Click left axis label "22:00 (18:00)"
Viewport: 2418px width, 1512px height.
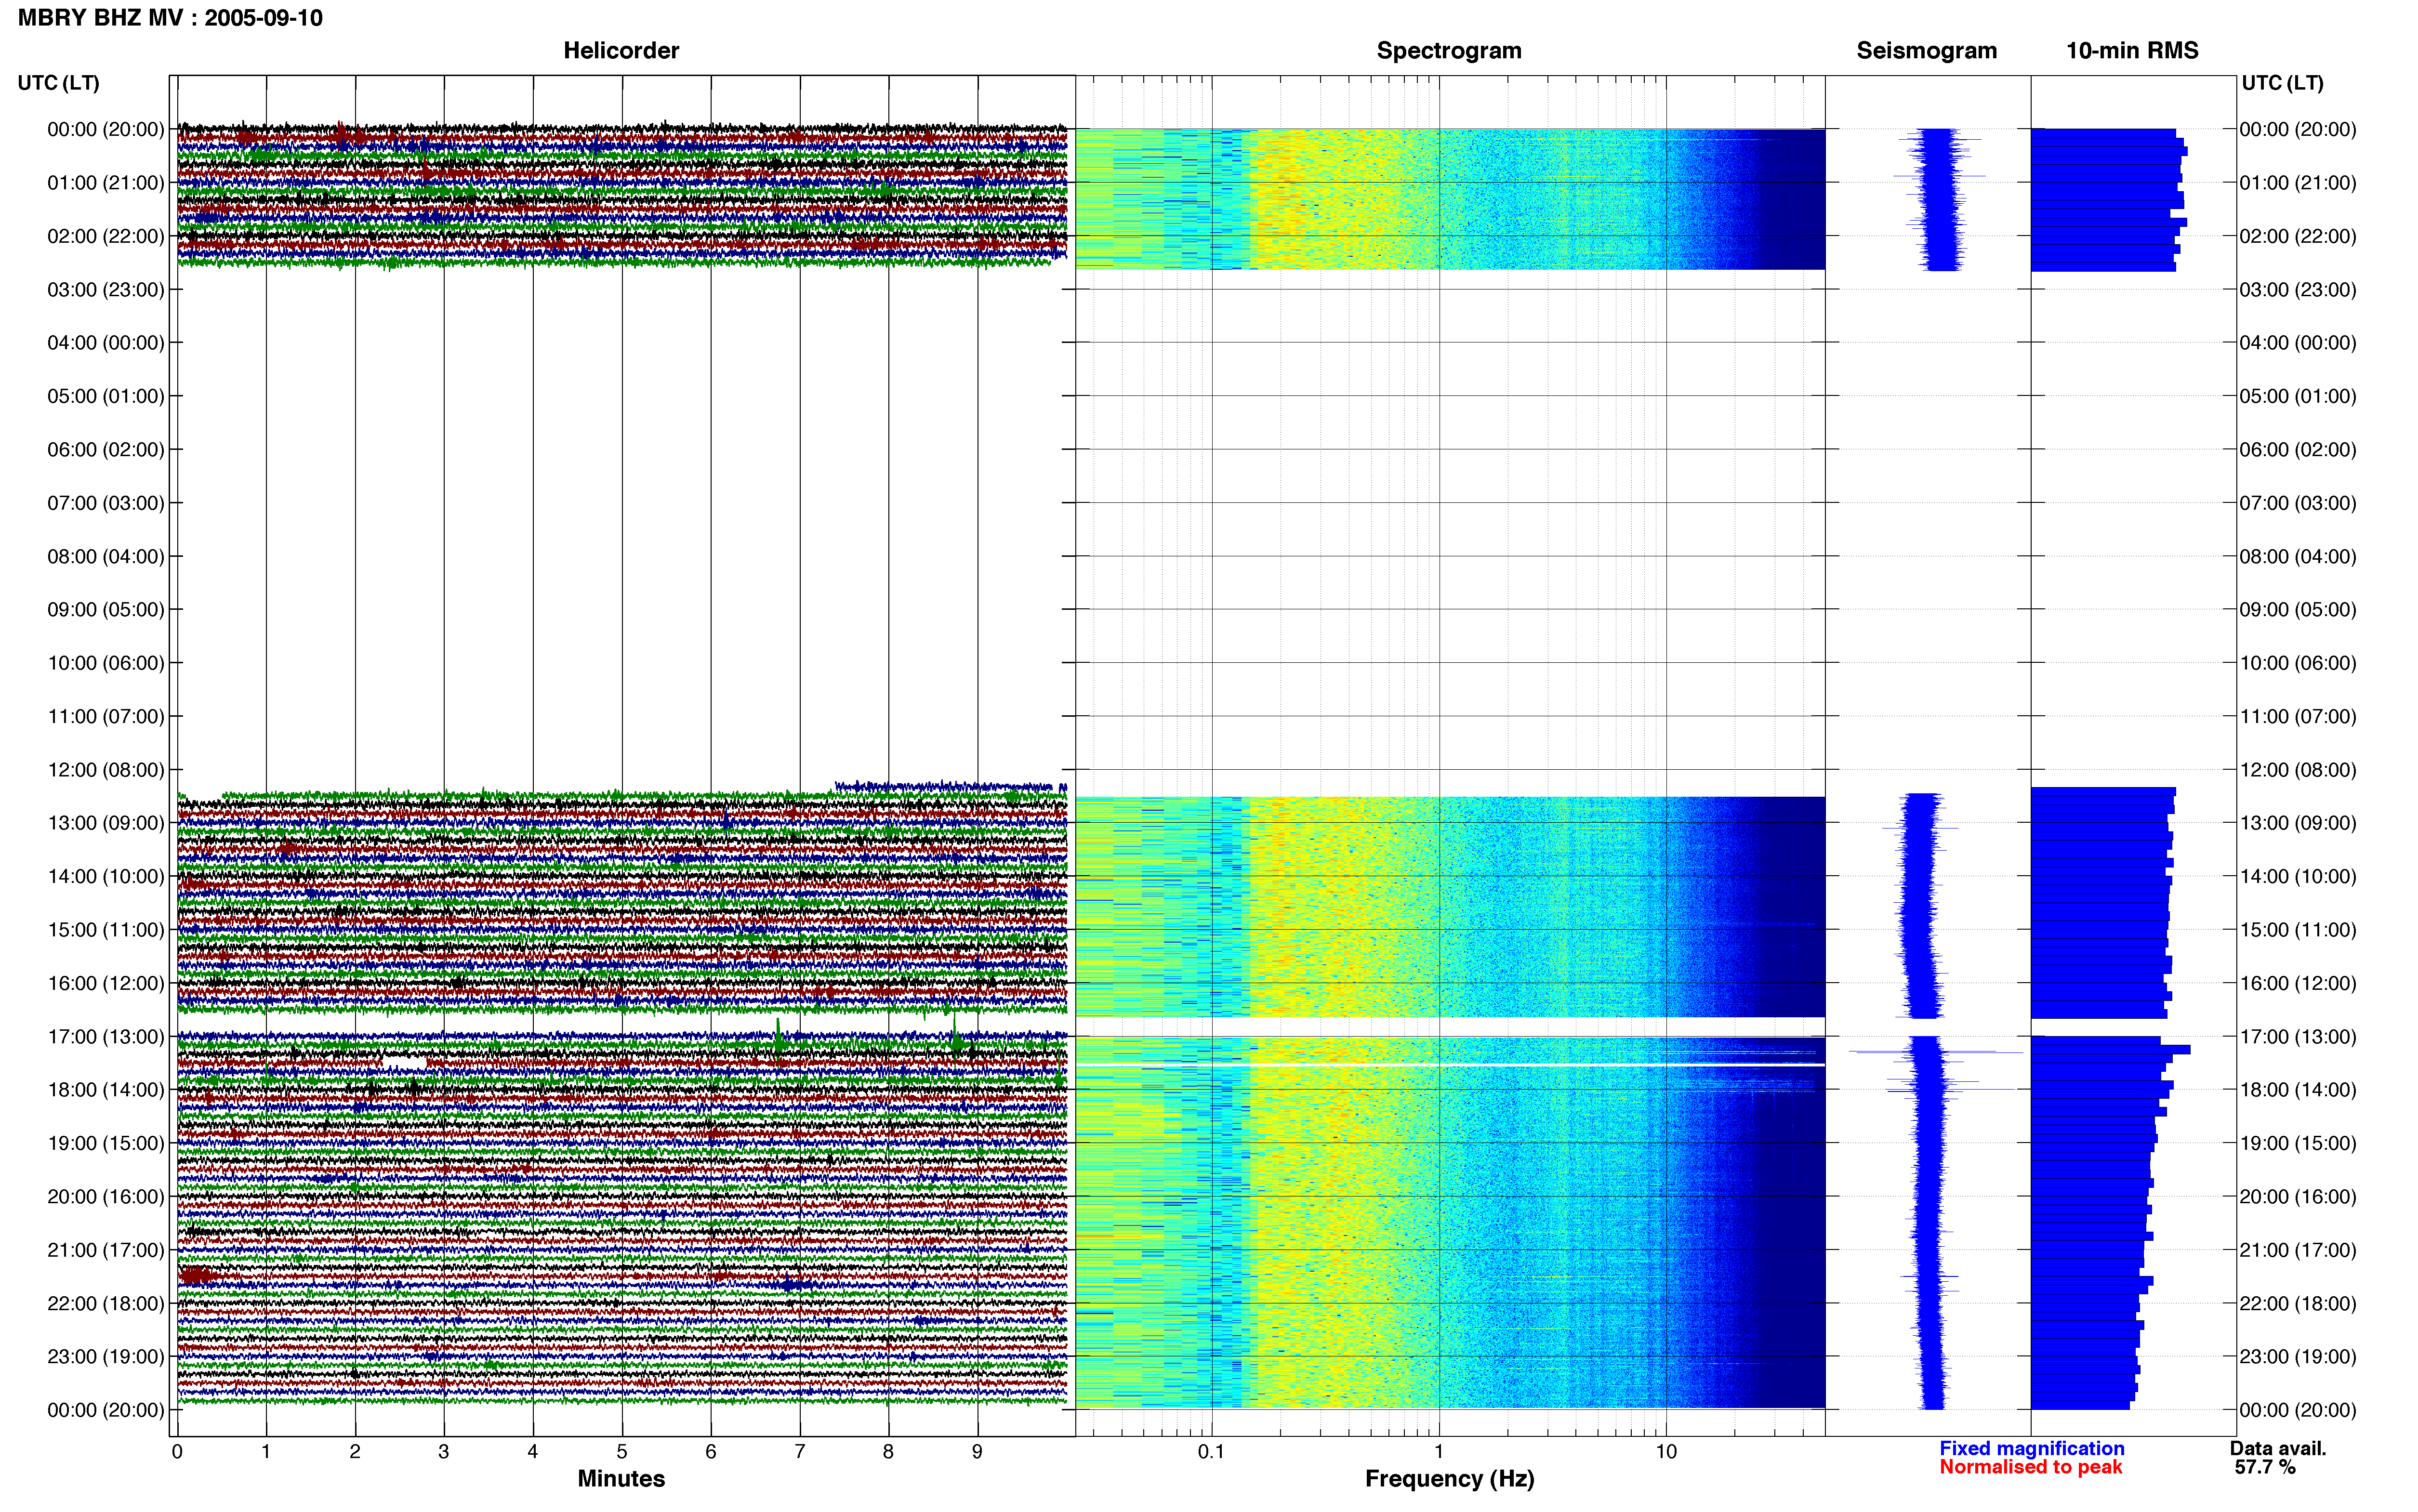tap(106, 1303)
